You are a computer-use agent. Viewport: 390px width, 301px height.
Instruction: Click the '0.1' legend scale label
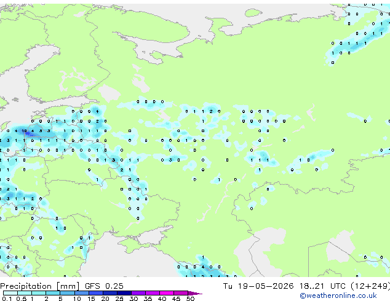7,299
